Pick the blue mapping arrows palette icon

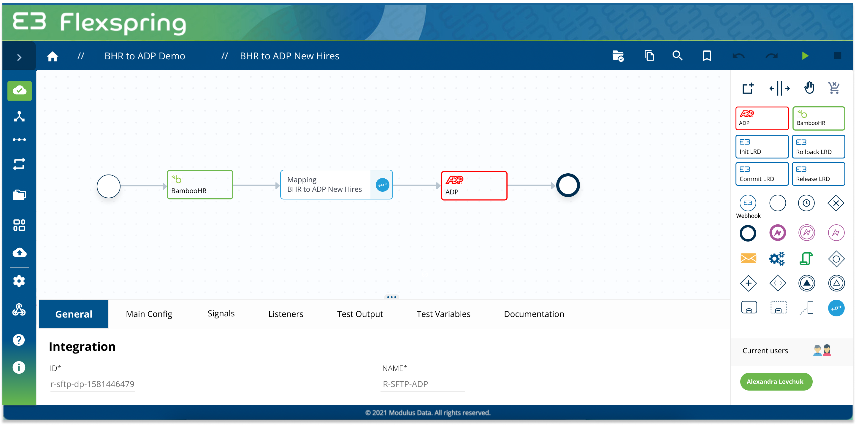(x=836, y=308)
